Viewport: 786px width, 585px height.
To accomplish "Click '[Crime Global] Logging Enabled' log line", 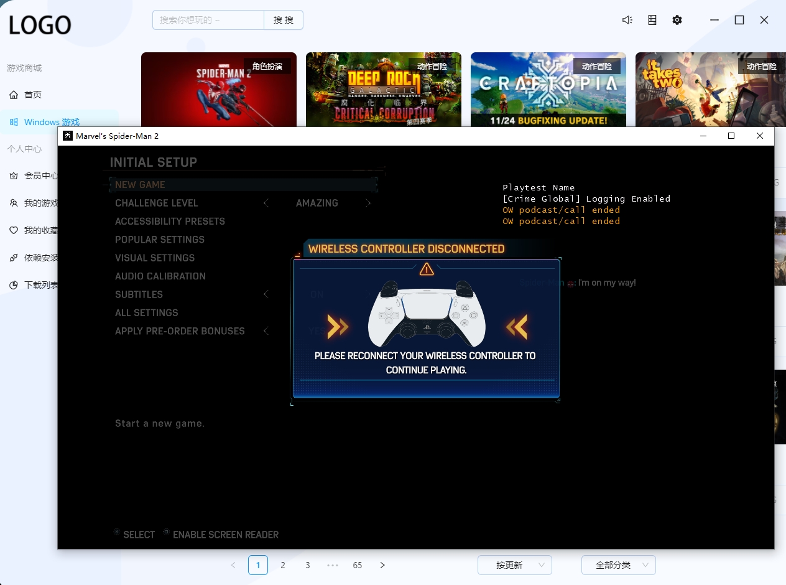I will 586,199.
